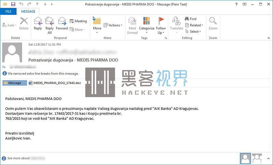Click the group contacts People Pane icon
Image resolution: width=273 pixels, height=165 pixels.
tap(257, 158)
